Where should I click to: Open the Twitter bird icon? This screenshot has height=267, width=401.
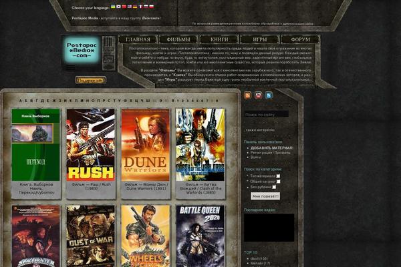[269, 95]
